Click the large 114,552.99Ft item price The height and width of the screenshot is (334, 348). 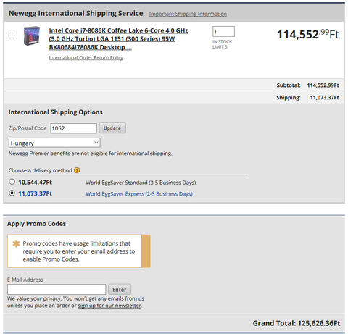pyautogui.click(x=308, y=34)
